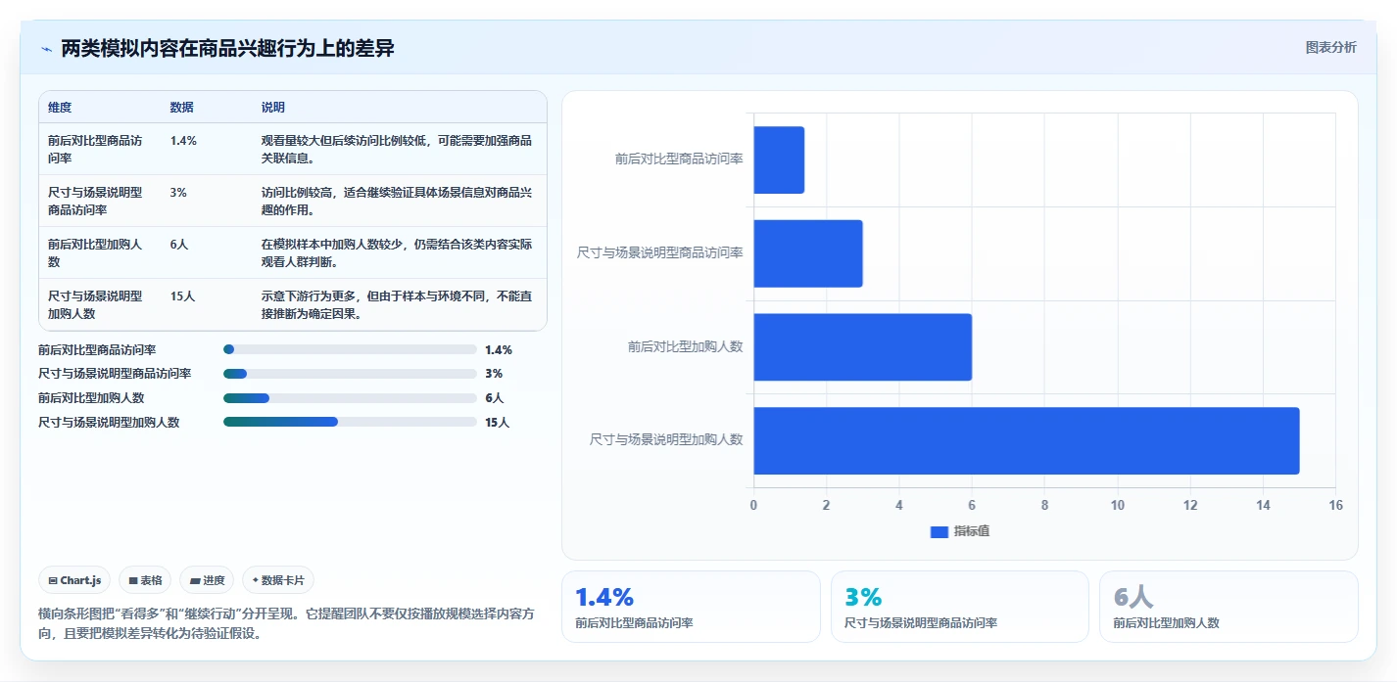Click the blue 指标值 legend color box
Image resolution: width=1397 pixels, height=682 pixels.
[939, 531]
